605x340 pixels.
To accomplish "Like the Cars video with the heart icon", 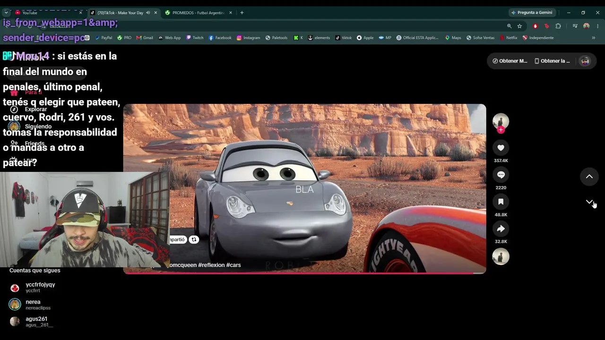I will tap(501, 148).
